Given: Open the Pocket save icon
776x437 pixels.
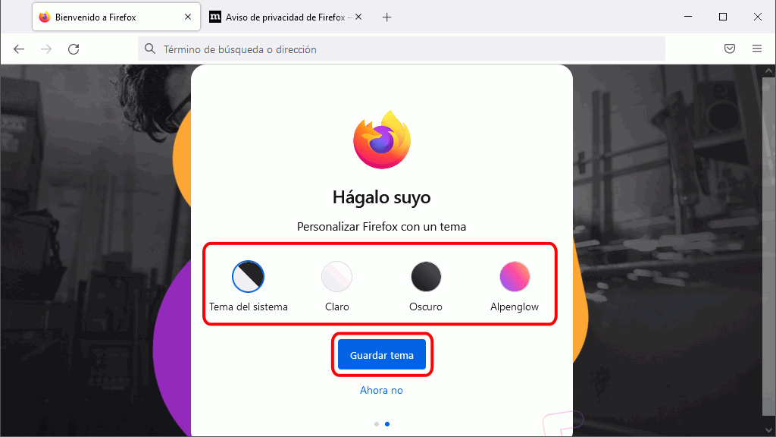Looking at the screenshot, I should click(730, 49).
